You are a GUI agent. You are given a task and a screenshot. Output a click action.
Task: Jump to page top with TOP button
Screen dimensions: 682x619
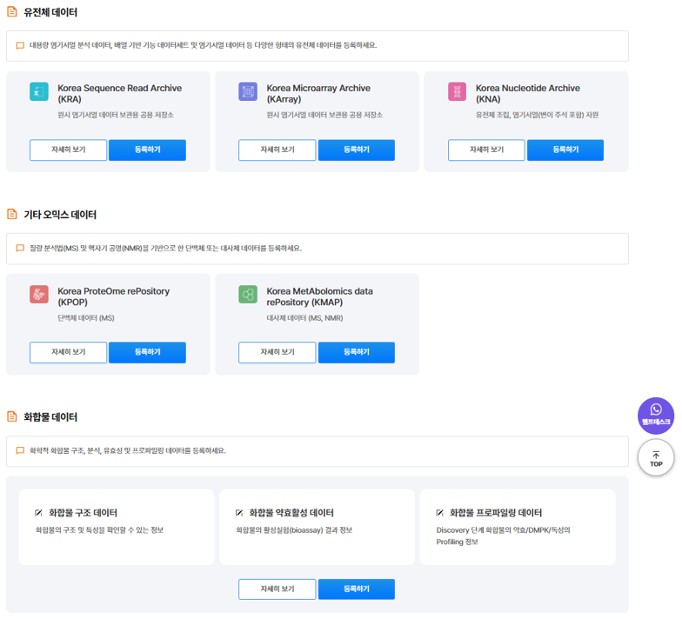(656, 458)
